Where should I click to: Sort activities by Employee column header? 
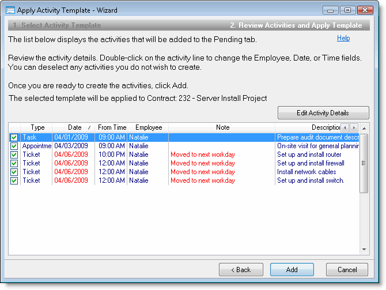pos(148,127)
